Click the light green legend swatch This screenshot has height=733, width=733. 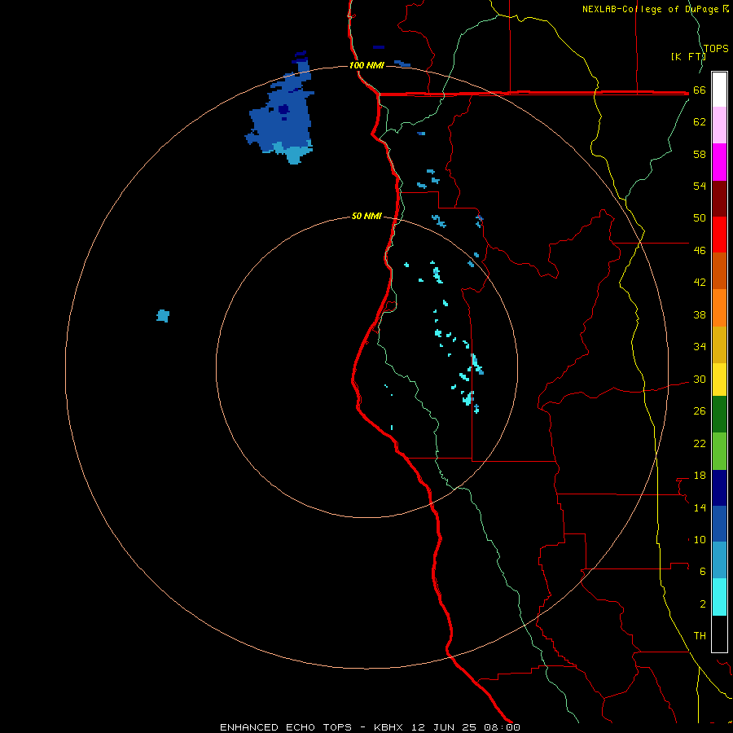click(x=719, y=451)
